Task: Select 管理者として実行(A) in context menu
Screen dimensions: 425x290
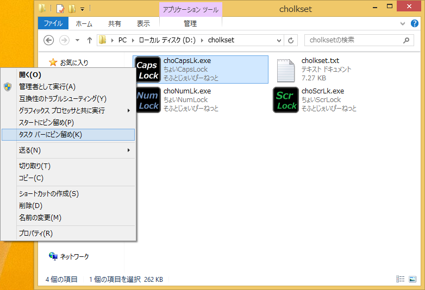Action: (68, 87)
